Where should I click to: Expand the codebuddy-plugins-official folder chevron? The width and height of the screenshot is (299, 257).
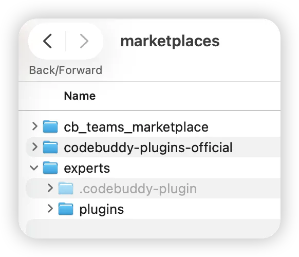pyautogui.click(x=35, y=147)
